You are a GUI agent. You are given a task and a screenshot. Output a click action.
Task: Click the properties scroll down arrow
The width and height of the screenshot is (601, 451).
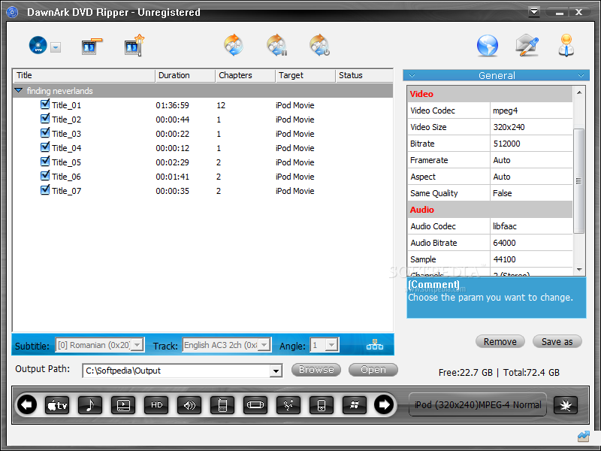[x=579, y=270]
